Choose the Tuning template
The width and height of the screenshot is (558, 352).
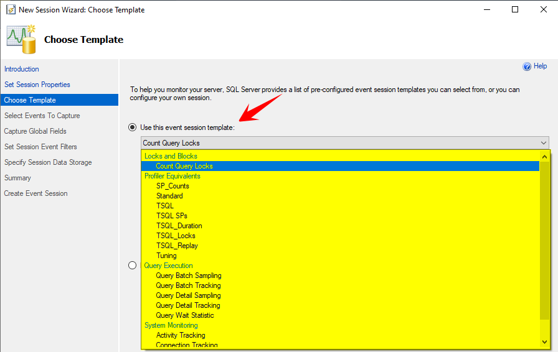pyautogui.click(x=166, y=256)
